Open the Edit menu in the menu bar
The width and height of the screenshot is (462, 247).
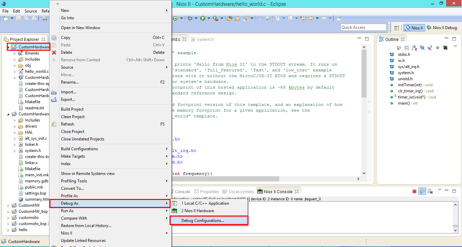click(x=17, y=11)
